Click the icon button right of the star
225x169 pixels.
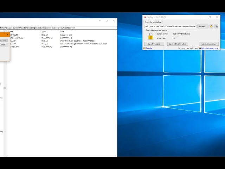217,26
